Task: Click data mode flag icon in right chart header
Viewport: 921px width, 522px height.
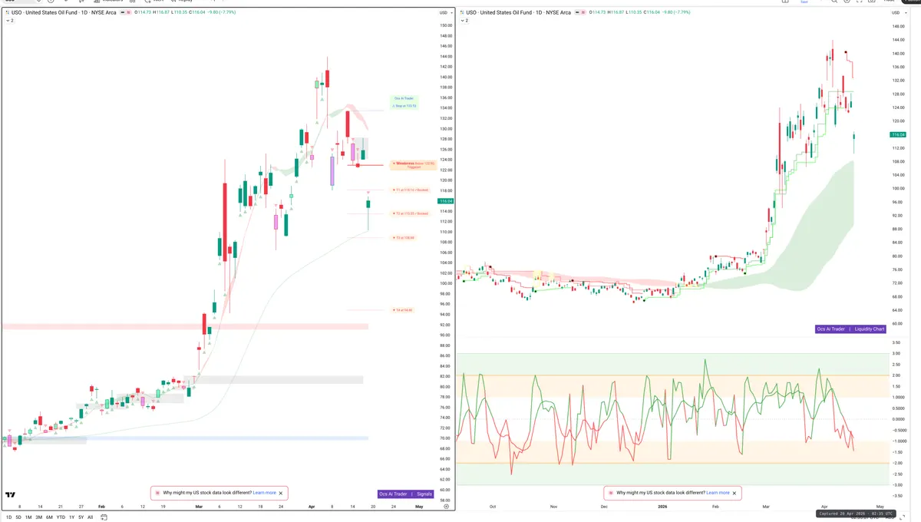Action: pyautogui.click(x=583, y=12)
